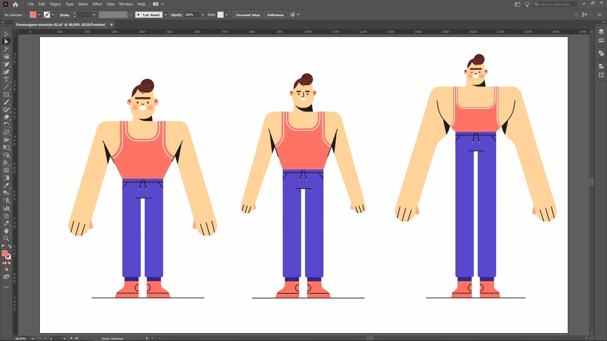Click the coral fill swatch in control bar

click(x=33, y=15)
